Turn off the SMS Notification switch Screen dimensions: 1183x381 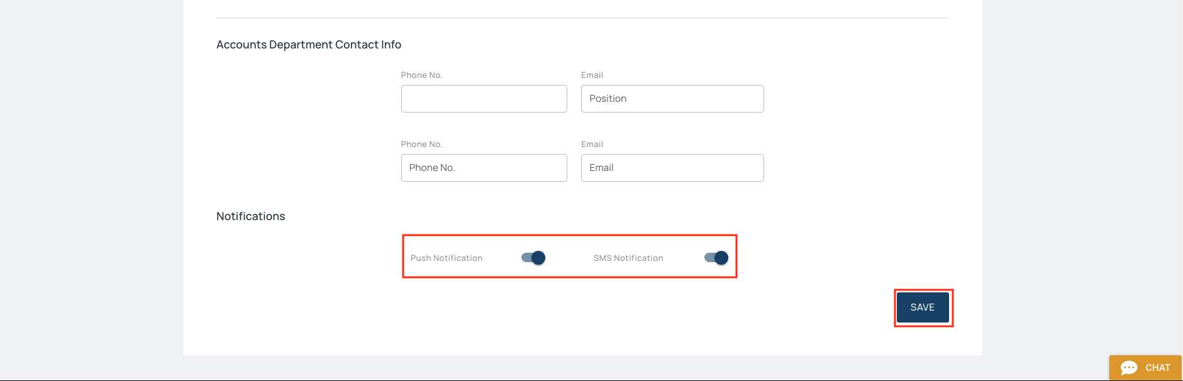coord(716,258)
